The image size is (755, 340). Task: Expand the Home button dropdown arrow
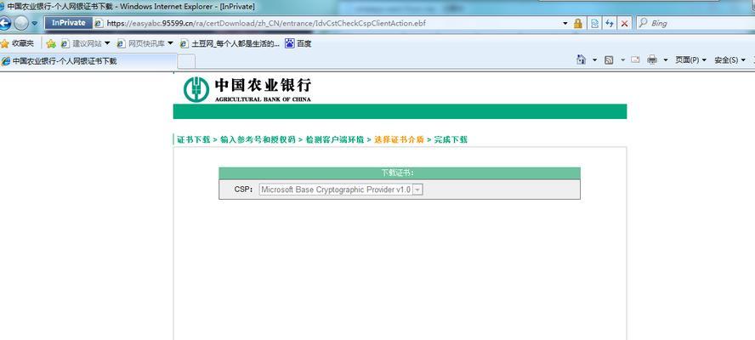pos(594,60)
